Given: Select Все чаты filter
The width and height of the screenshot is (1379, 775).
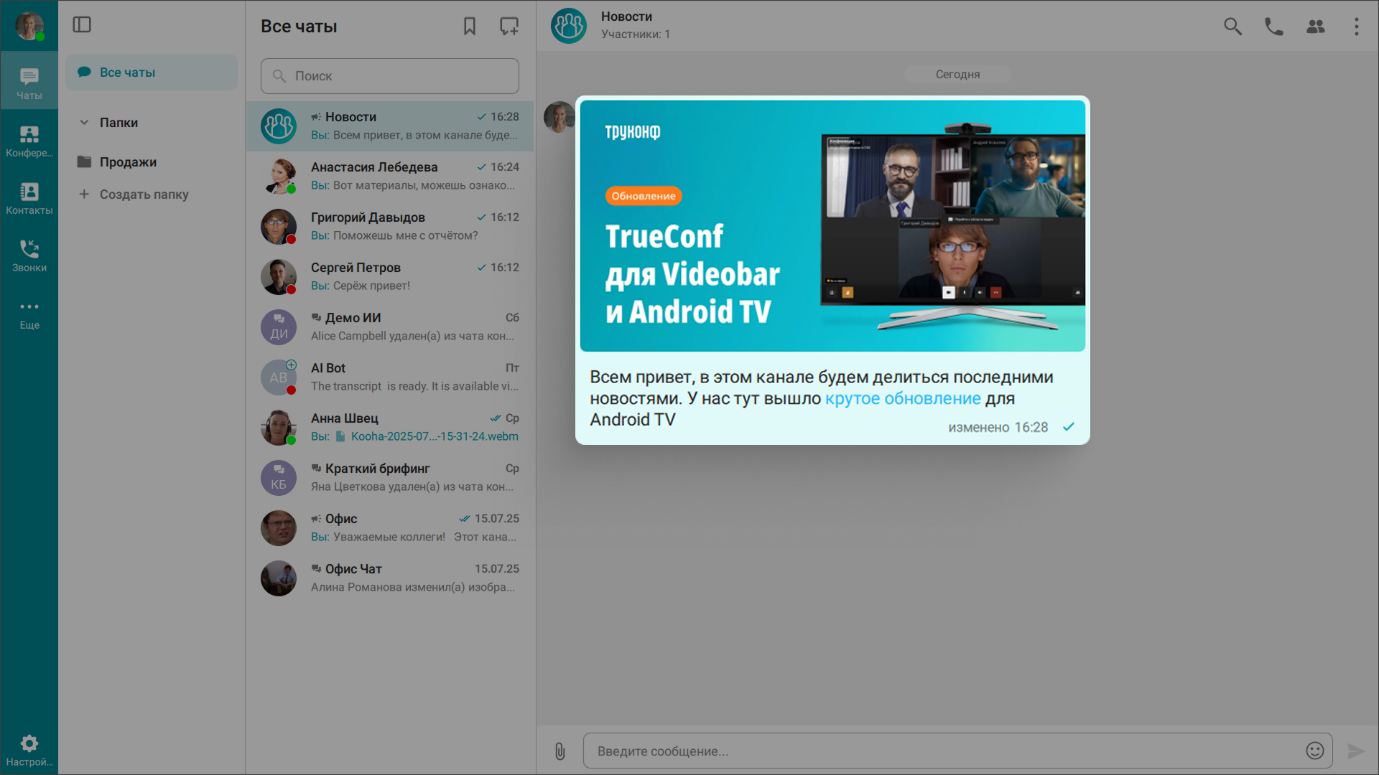Looking at the screenshot, I should coord(152,72).
